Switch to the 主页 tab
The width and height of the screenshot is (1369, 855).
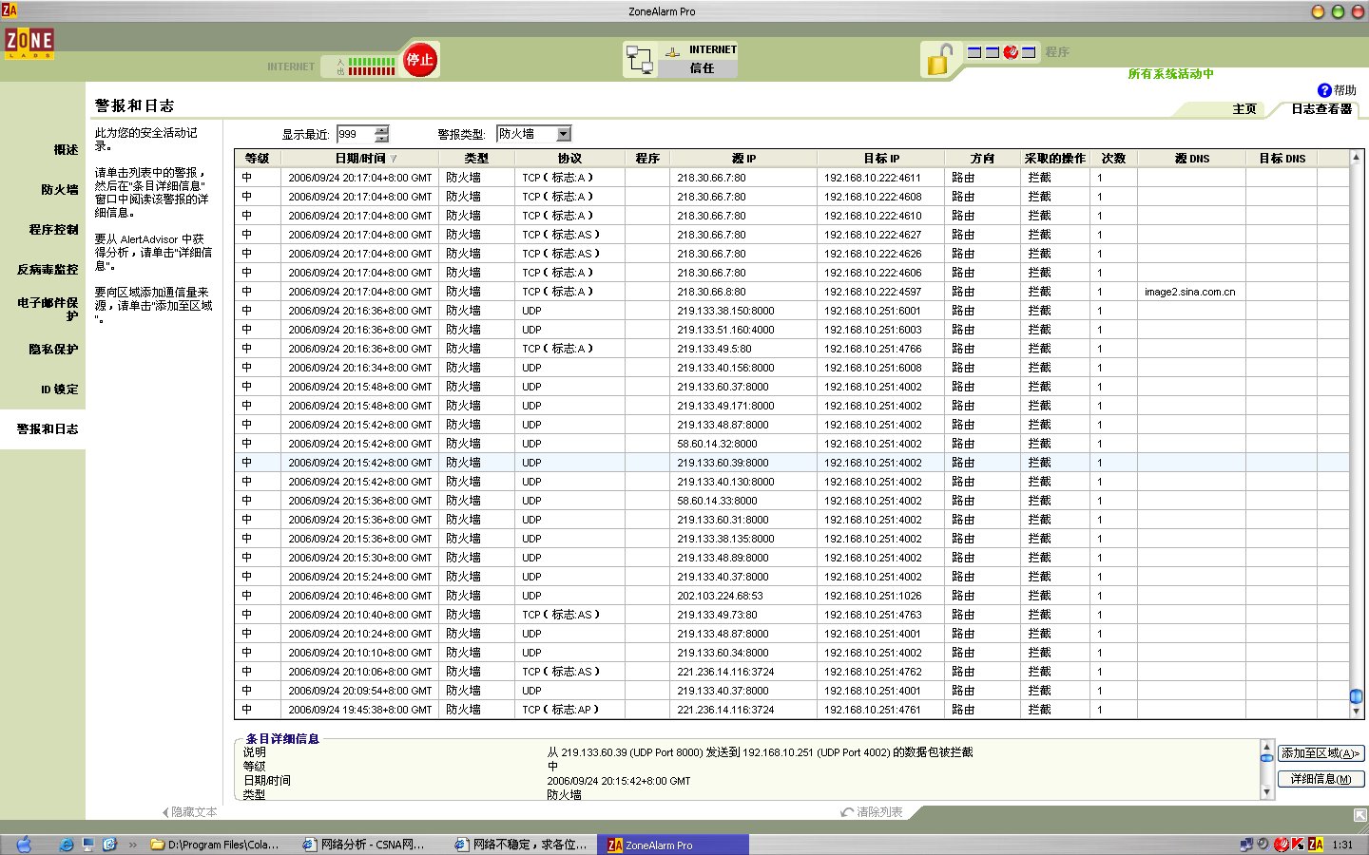(x=1244, y=109)
